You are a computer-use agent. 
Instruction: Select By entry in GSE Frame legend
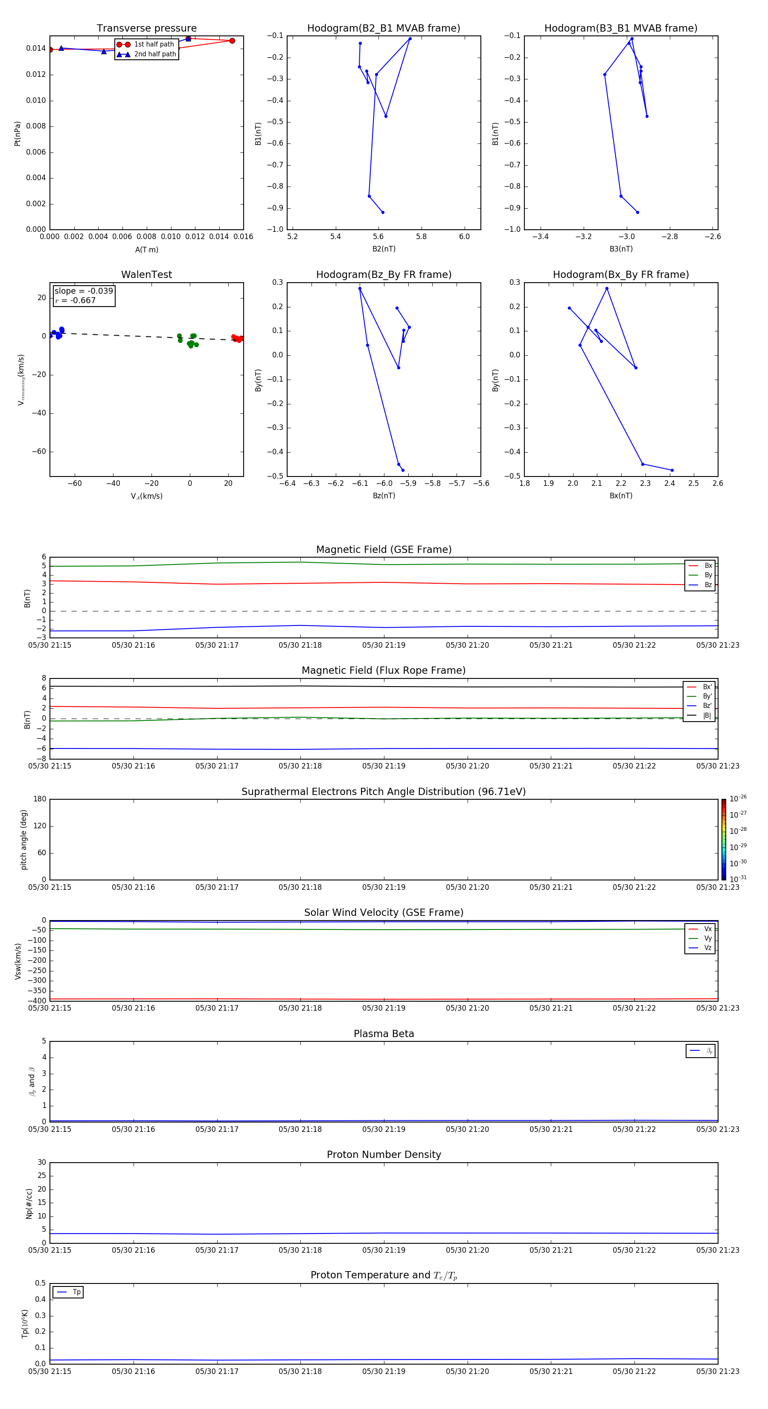click(x=700, y=575)
